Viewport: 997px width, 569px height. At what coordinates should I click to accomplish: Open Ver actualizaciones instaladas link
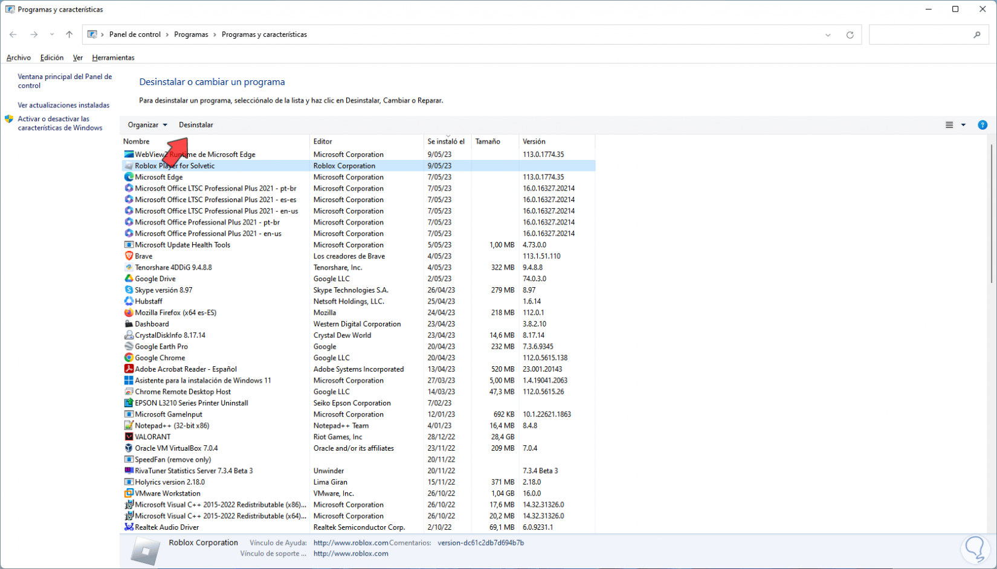click(63, 105)
